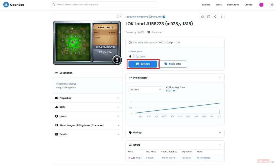Click inside the search items field

point(104,5)
